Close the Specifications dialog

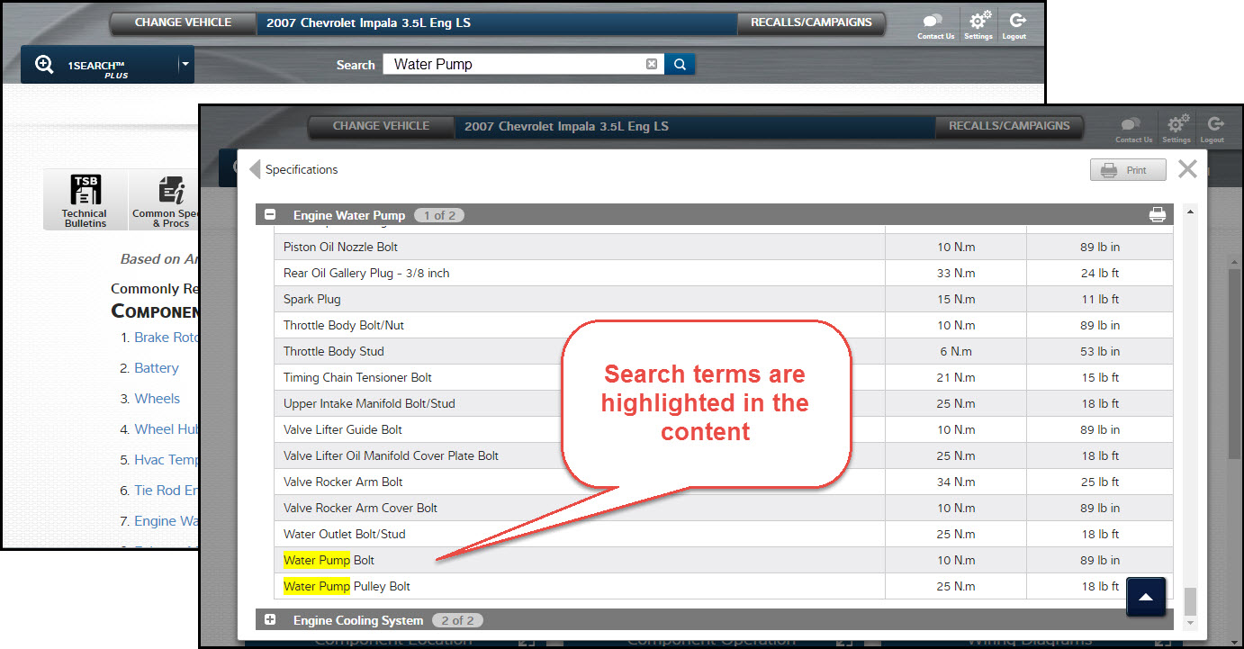(x=1187, y=168)
